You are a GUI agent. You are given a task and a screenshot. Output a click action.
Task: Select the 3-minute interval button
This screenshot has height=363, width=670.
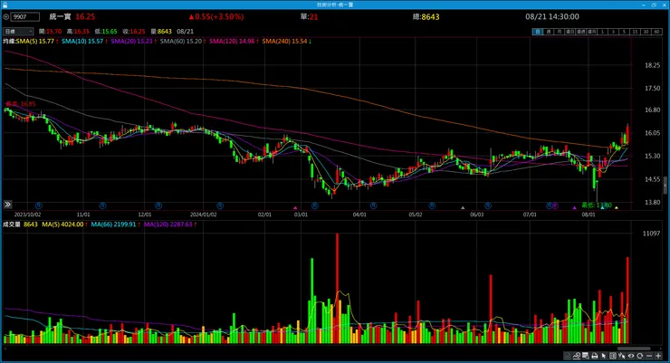[613, 32]
